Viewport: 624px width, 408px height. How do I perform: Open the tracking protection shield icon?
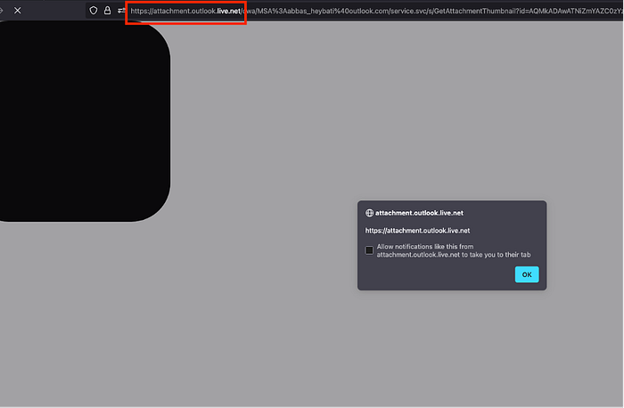click(x=93, y=11)
